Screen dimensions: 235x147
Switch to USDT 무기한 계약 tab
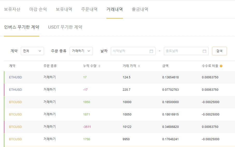click(65, 27)
